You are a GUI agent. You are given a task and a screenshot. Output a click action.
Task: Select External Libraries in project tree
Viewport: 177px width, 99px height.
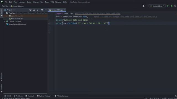pyautogui.click(x=15, y=21)
